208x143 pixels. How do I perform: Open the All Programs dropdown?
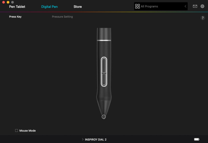pyautogui.click(x=161, y=6)
